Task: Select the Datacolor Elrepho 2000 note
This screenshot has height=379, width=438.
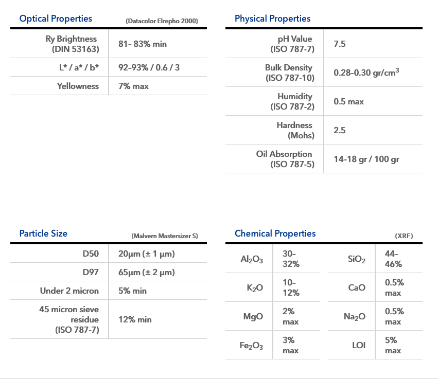Action: [161, 21]
